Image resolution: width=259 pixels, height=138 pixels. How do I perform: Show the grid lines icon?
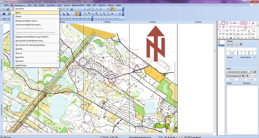tap(120, 14)
